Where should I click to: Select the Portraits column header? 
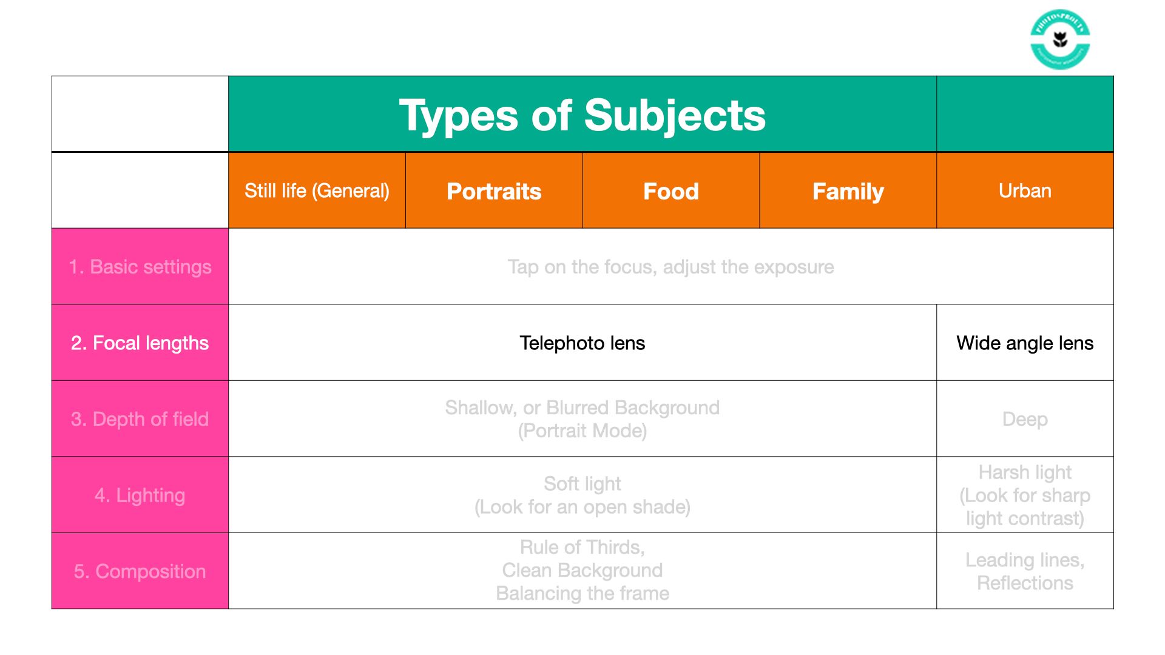coord(494,192)
